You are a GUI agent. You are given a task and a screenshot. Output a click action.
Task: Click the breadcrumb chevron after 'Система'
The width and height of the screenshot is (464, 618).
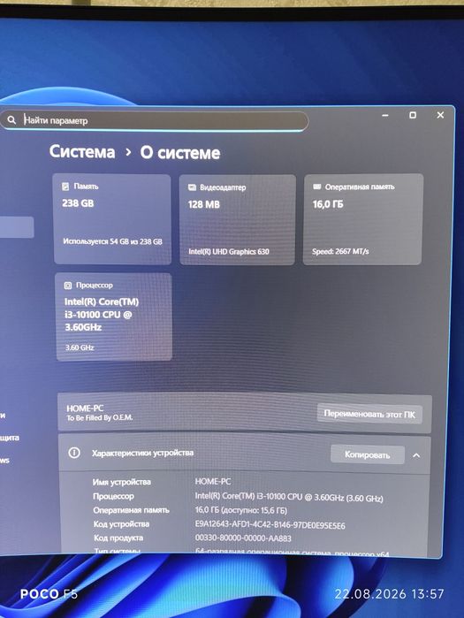(x=127, y=152)
